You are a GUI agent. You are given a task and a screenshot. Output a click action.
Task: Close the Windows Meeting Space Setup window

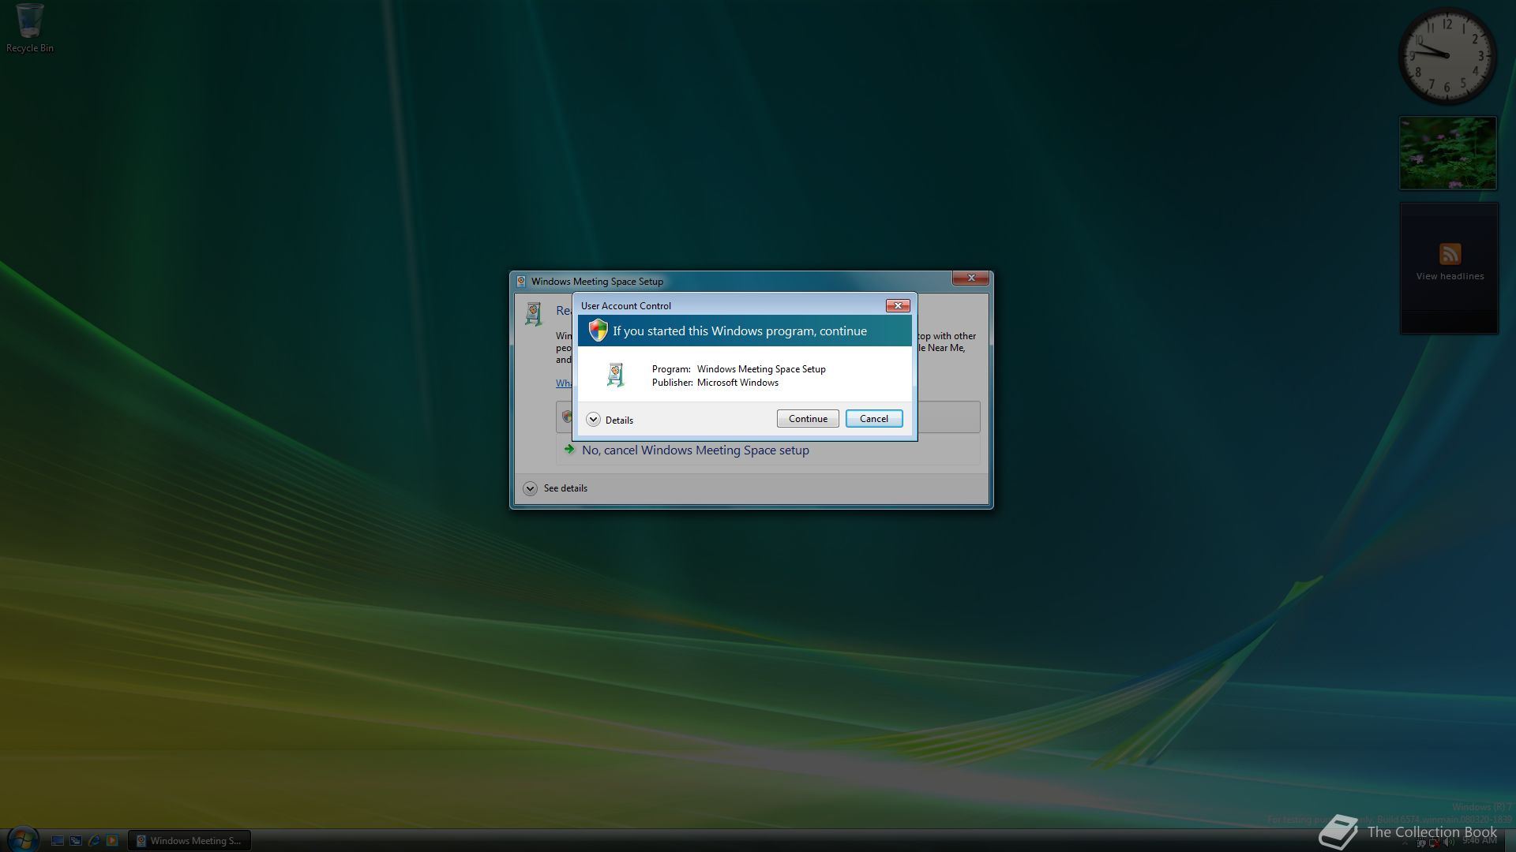971,278
